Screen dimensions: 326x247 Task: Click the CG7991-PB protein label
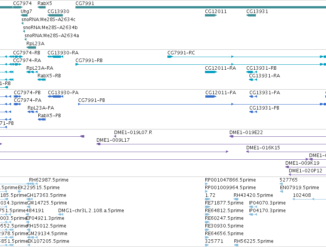point(92,100)
